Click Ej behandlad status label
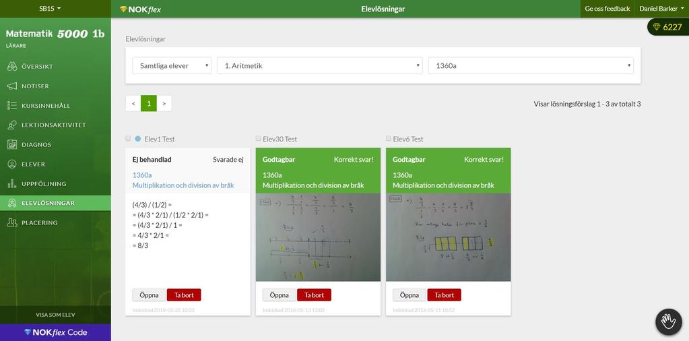689x341 pixels. [152, 160]
